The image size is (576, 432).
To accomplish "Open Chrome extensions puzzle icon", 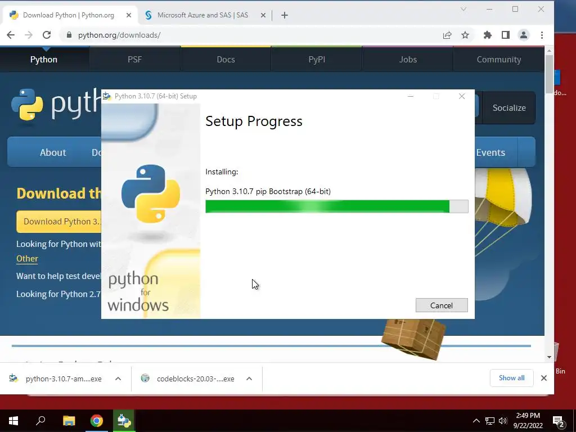I will pos(488,35).
